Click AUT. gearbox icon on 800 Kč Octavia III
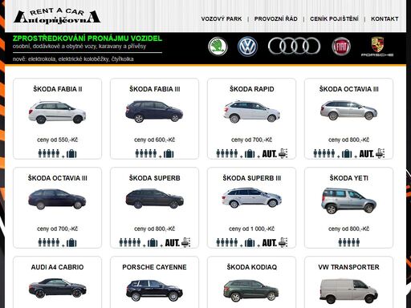Viewport: 411px width, 308px height. pos(372,153)
